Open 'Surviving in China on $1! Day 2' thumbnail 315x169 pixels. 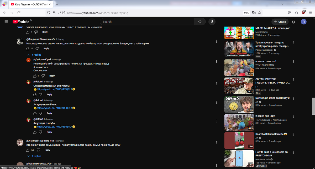pos(239,104)
